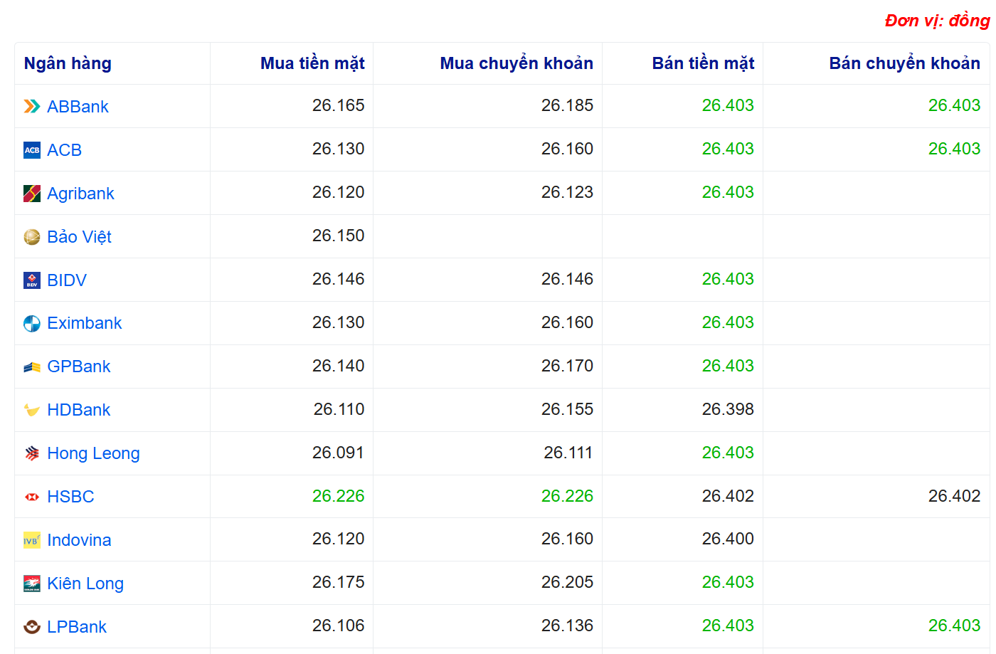This screenshot has width=996, height=654.
Task: Open the Hong Leong bank link
Action: (93, 453)
